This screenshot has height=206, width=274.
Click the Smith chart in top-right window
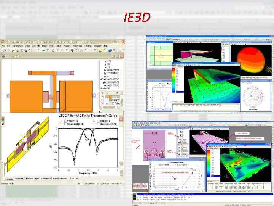point(253,97)
